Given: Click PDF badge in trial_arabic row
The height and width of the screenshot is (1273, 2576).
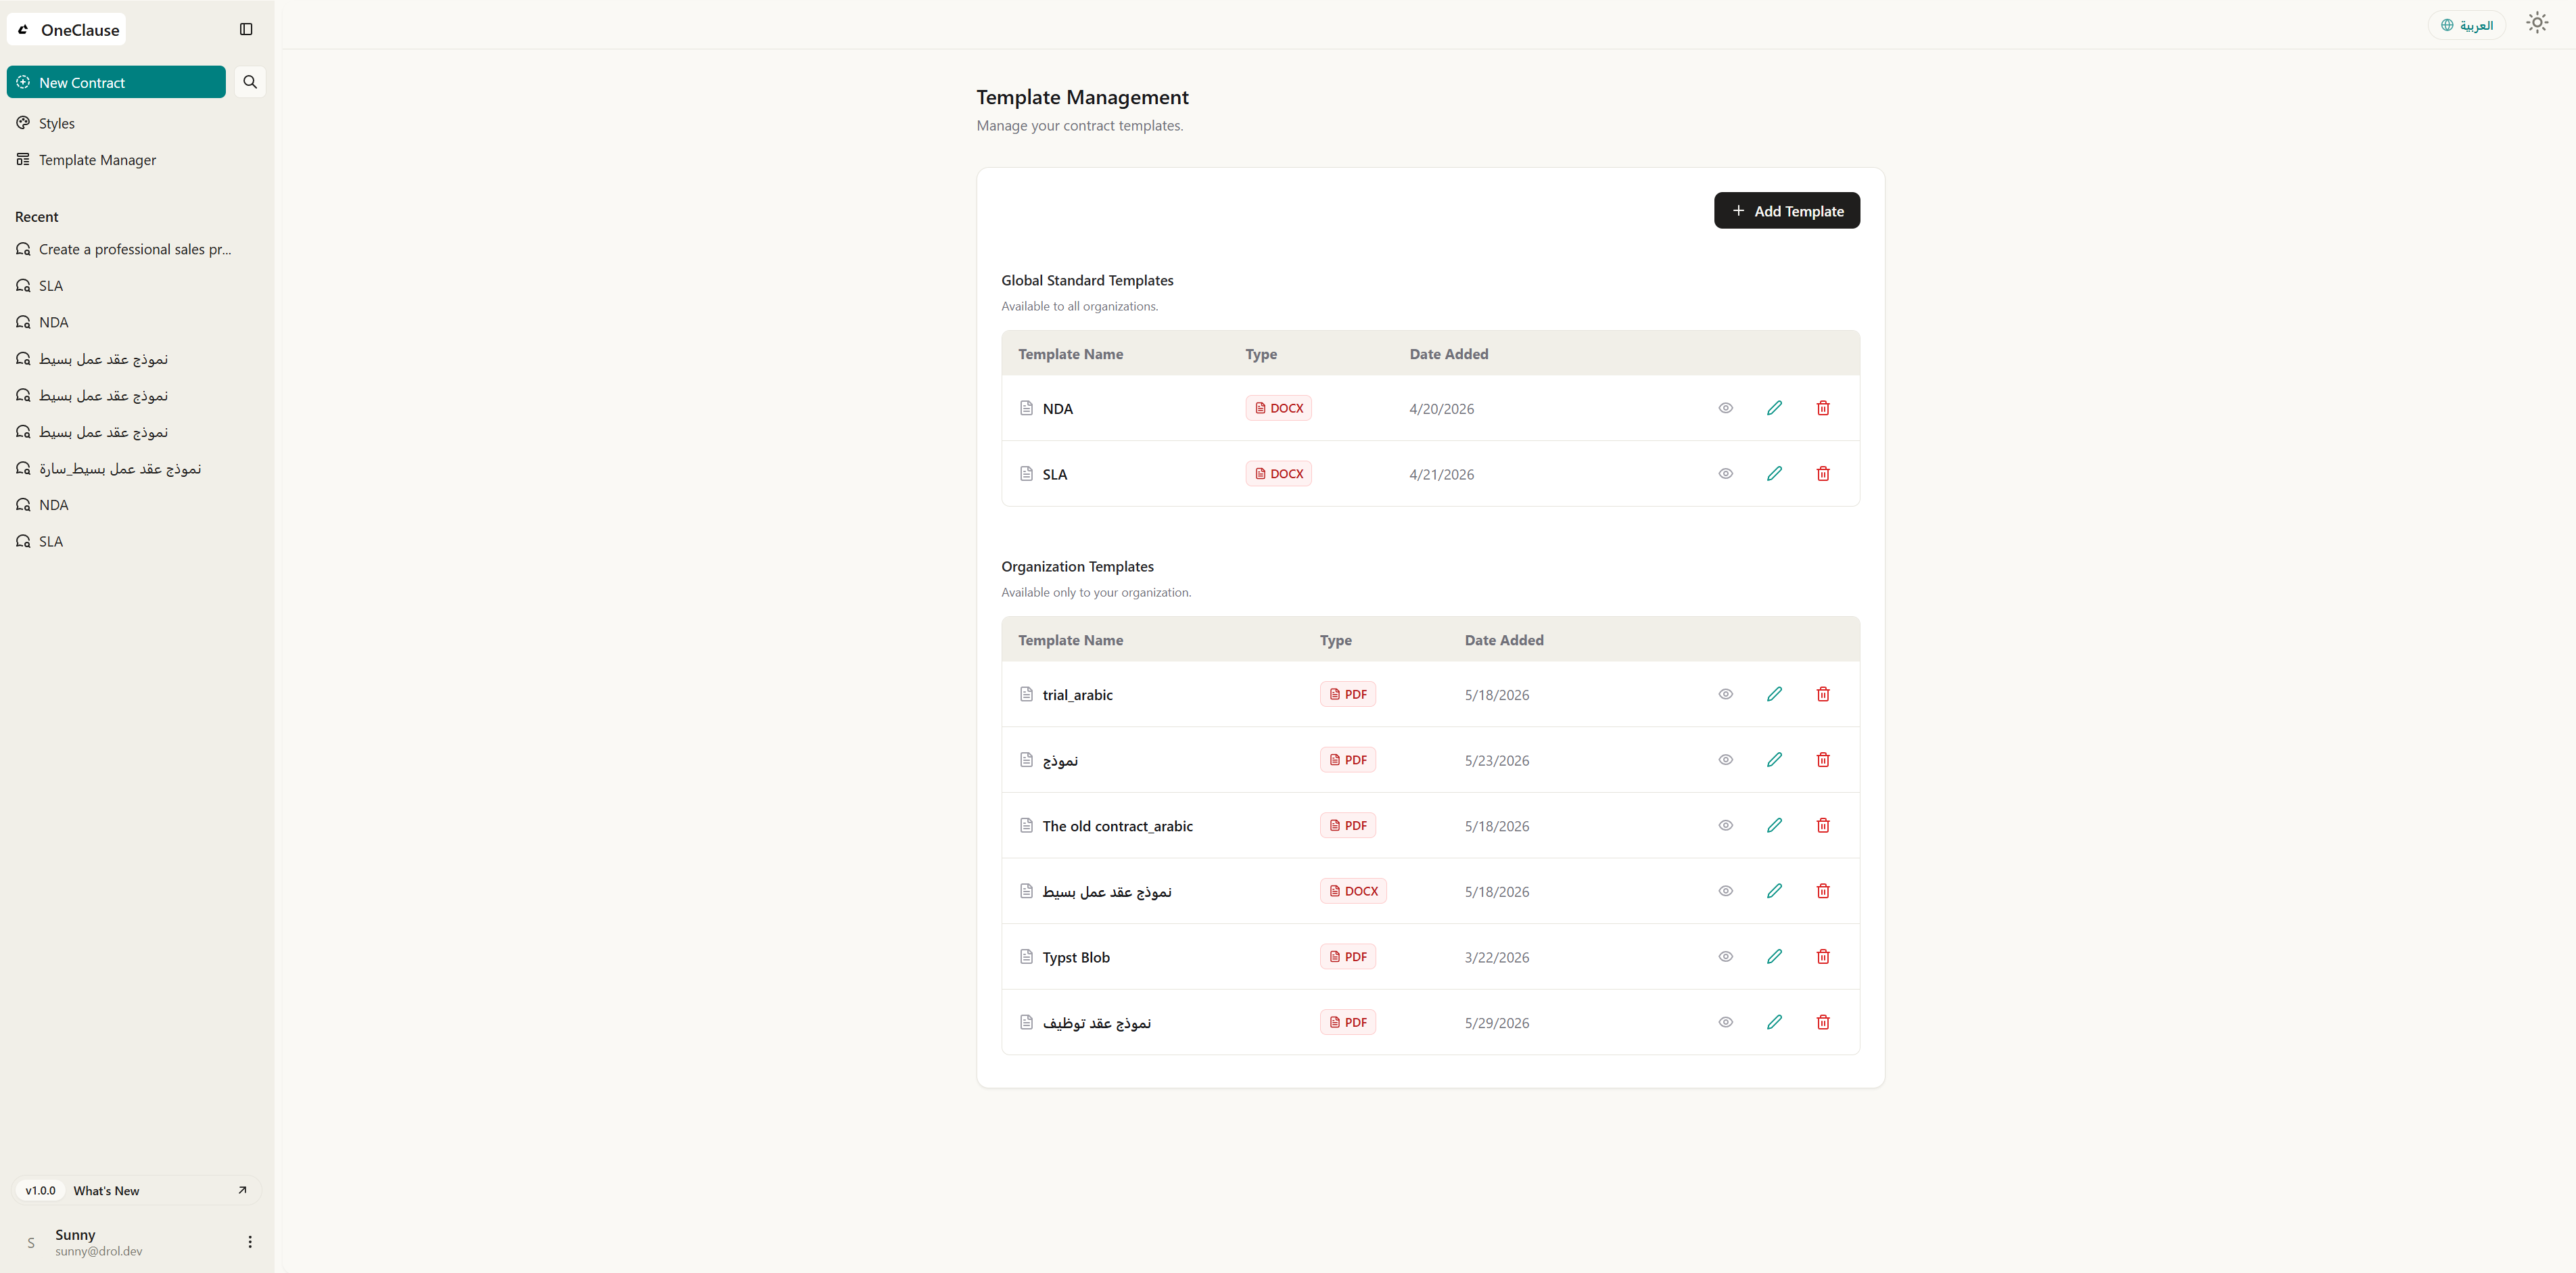Looking at the screenshot, I should [x=1347, y=694].
